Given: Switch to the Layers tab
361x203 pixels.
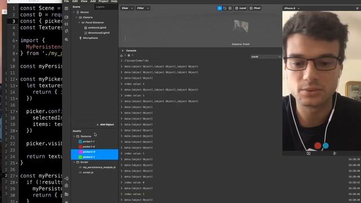Looking at the screenshot, I should 100,7.
